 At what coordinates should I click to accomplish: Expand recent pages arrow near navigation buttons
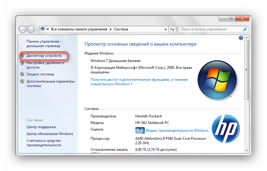tap(37, 29)
